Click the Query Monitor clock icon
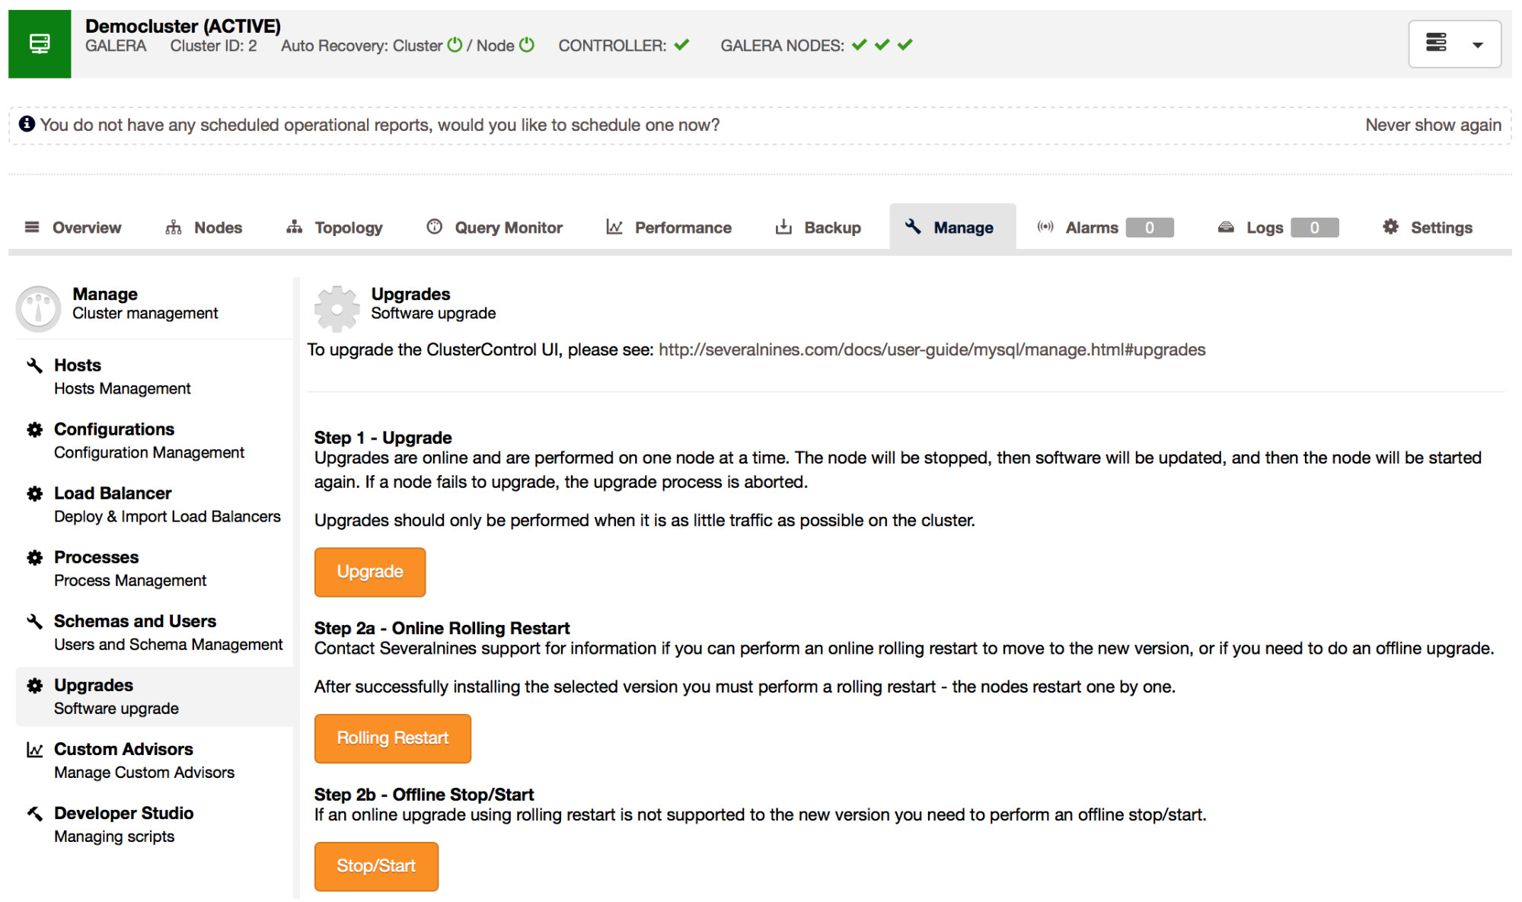 [x=435, y=226]
